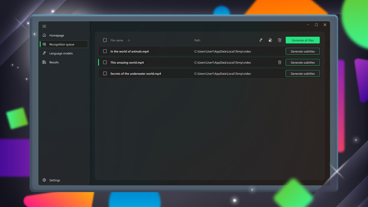Click the sort arrow next to File name
368x207 pixels.
point(129,40)
